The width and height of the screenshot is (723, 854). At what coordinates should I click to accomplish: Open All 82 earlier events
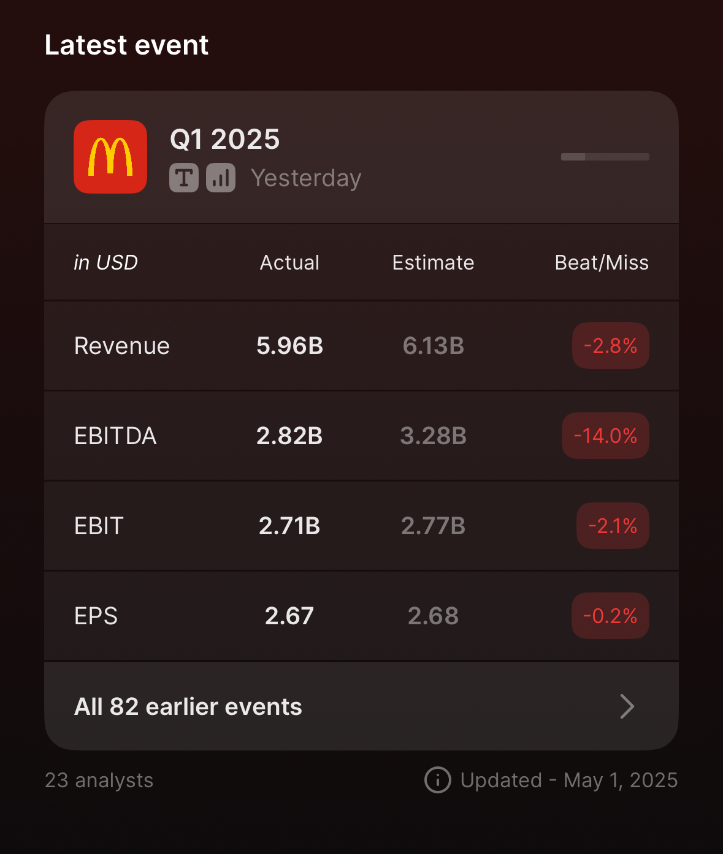[x=361, y=706]
